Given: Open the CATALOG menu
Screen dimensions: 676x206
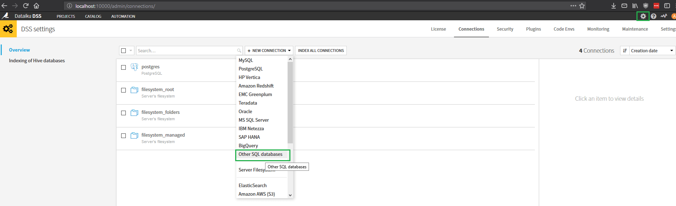Looking at the screenshot, I should pyautogui.click(x=93, y=16).
